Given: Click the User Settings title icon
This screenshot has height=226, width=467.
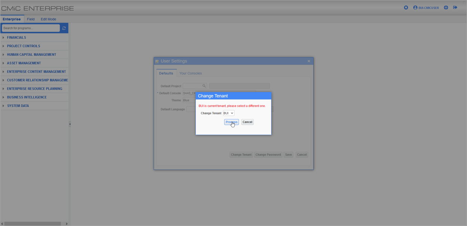Looking at the screenshot, I should click(157, 61).
